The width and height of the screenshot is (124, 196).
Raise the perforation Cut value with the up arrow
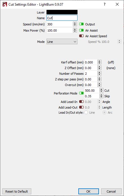coord(101,89)
